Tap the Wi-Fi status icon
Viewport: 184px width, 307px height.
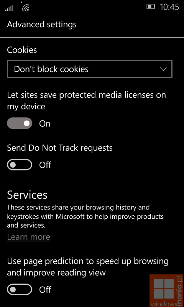click(x=25, y=7)
